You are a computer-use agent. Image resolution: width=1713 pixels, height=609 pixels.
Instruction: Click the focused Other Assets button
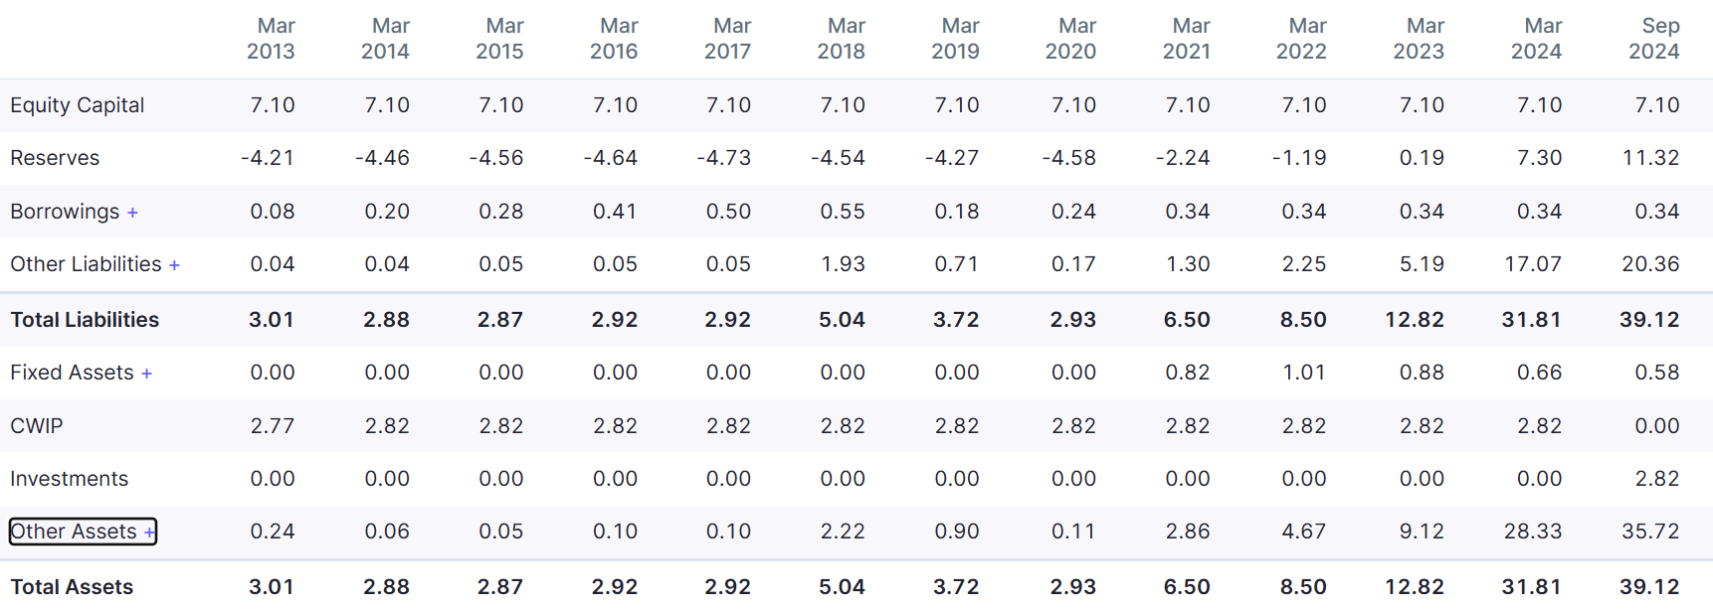(83, 532)
